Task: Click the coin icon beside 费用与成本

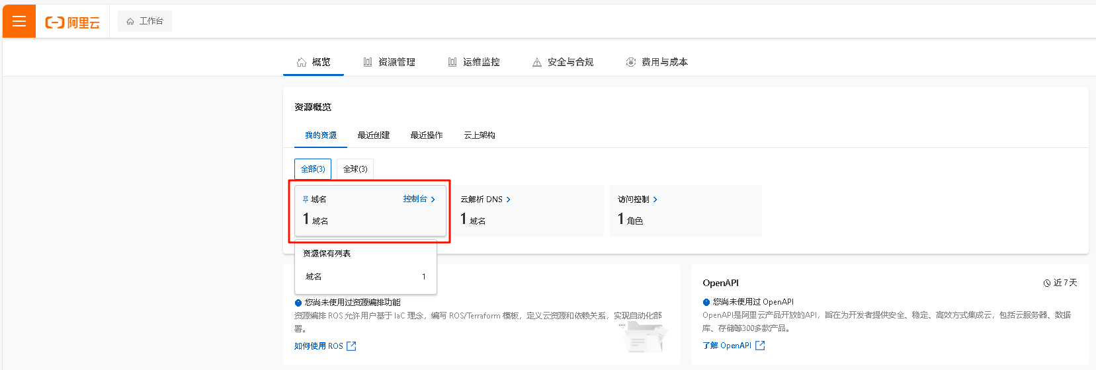Action: [x=631, y=62]
